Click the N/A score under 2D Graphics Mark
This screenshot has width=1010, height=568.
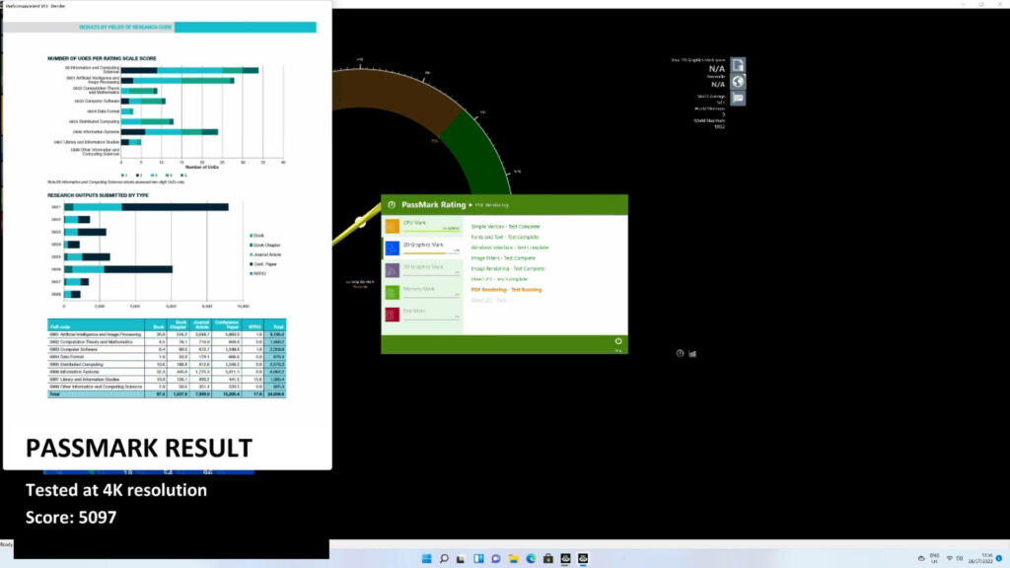pyautogui.click(x=717, y=68)
